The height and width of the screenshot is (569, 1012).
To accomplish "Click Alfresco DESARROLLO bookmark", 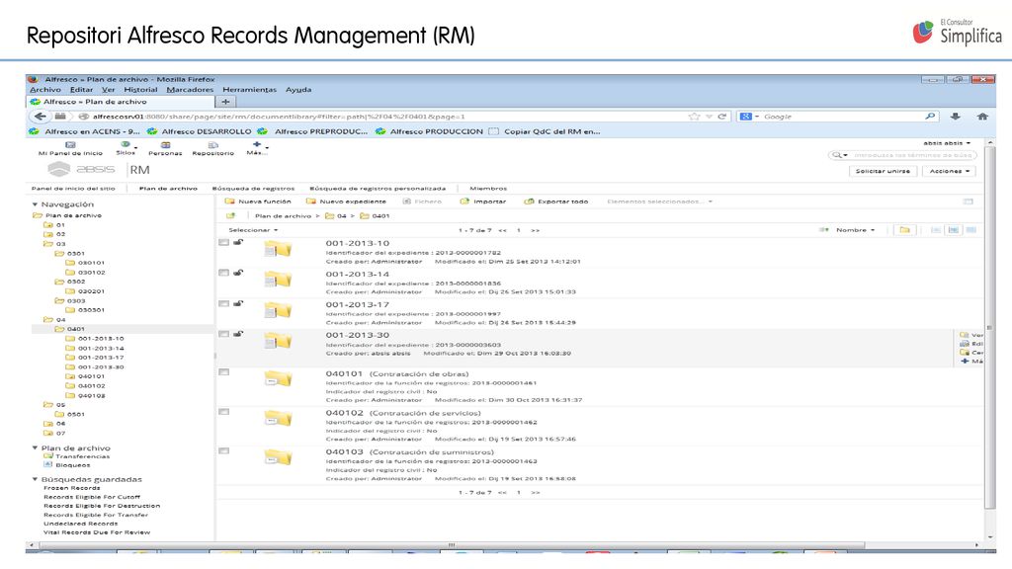I will [x=200, y=131].
